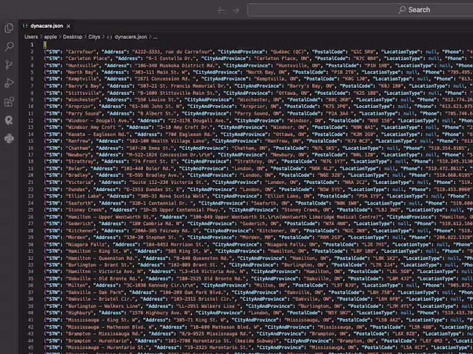Viewport: 473px width, 354px height.
Task: Click line number 10 in the gutter
Action: (x=31, y=106)
